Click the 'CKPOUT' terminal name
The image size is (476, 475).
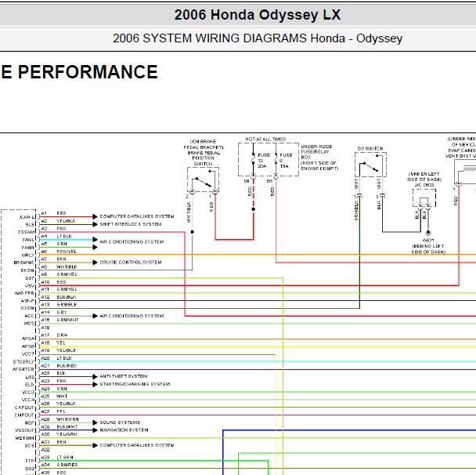[x=25, y=408]
